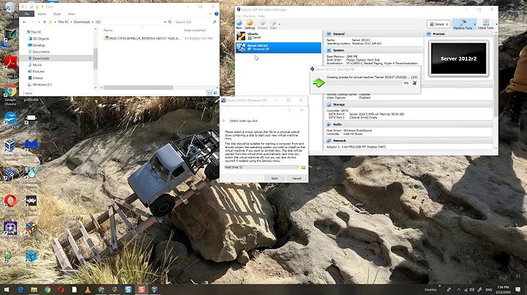
Task: Click the Start arrow icon in VirtualBox toolbar
Action: [273, 24]
